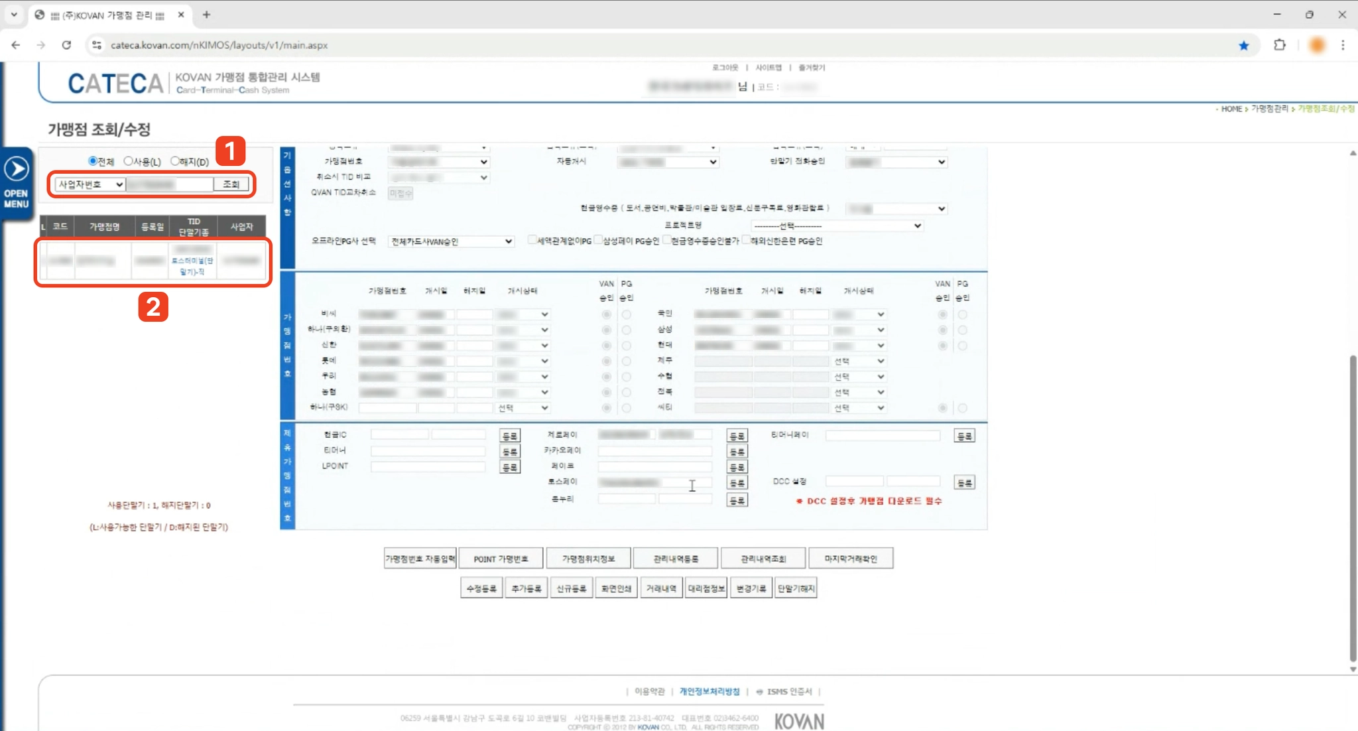
Task: Open the new browser tab button
Action: [206, 15]
